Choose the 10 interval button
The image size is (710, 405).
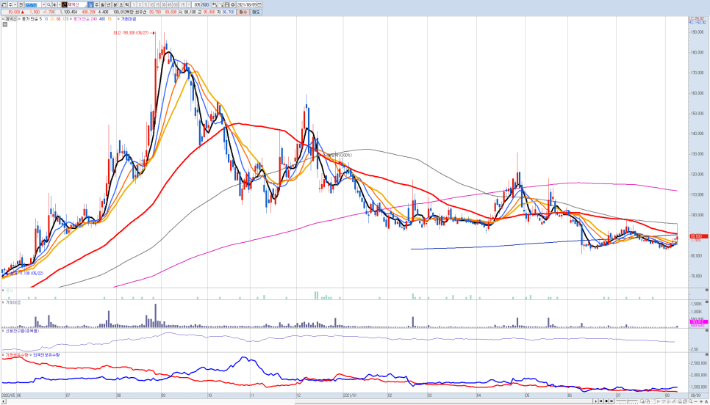(151, 4)
